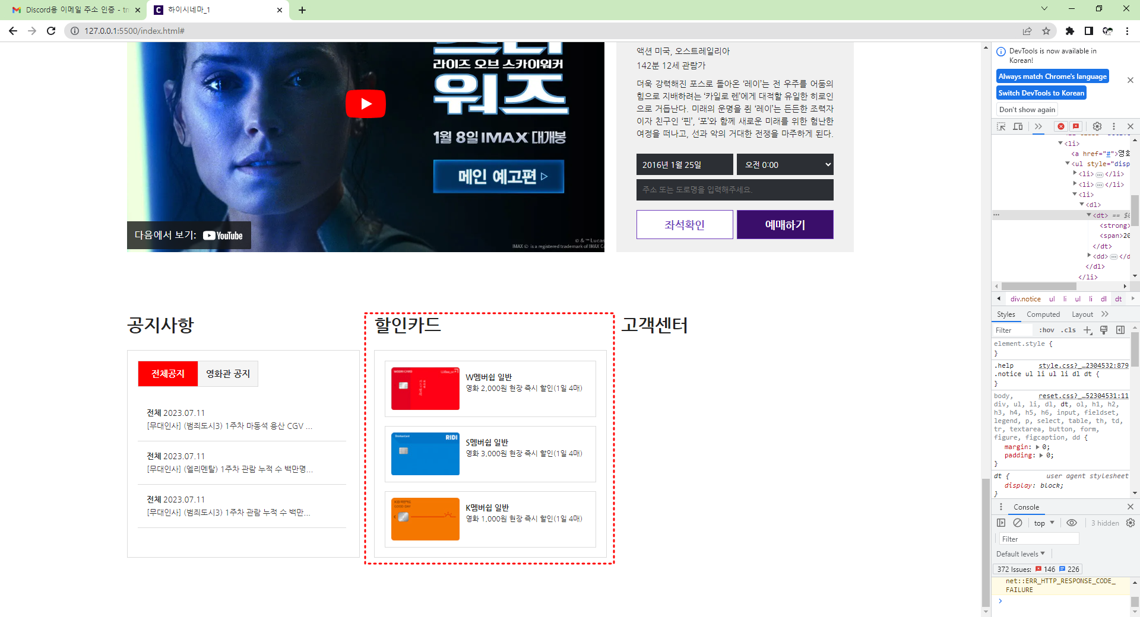Add a new style rule with plus icon

[1087, 330]
